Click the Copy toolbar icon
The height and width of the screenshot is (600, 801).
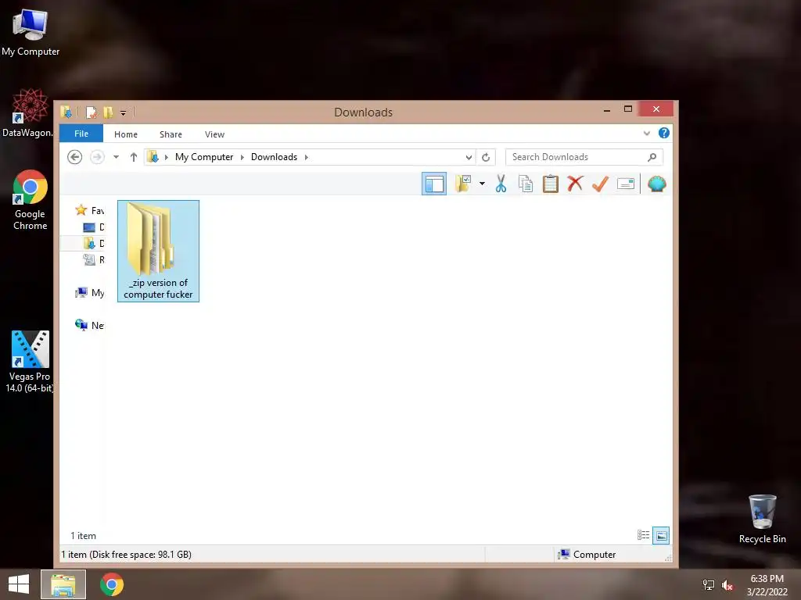[526, 184]
